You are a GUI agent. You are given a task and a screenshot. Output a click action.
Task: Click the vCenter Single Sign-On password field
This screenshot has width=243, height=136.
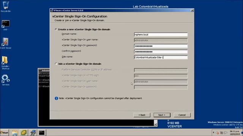161,46
